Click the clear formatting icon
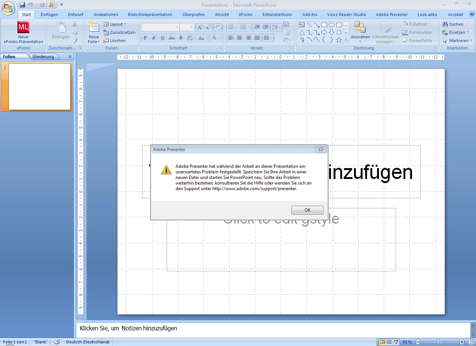This screenshot has height=346, width=476. point(218,27)
